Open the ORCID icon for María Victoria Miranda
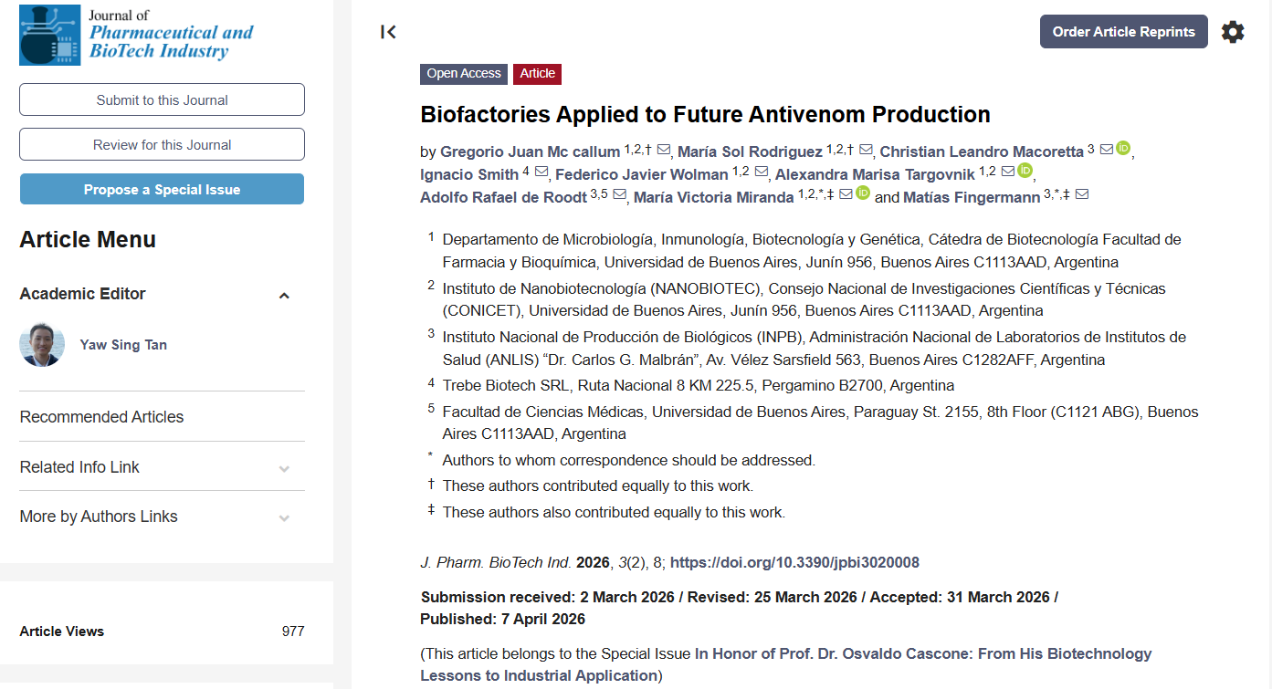Screen dimensions: 1272x689 863,193
